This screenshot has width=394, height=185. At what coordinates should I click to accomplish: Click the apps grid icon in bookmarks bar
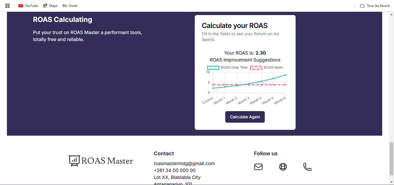pos(7,6)
